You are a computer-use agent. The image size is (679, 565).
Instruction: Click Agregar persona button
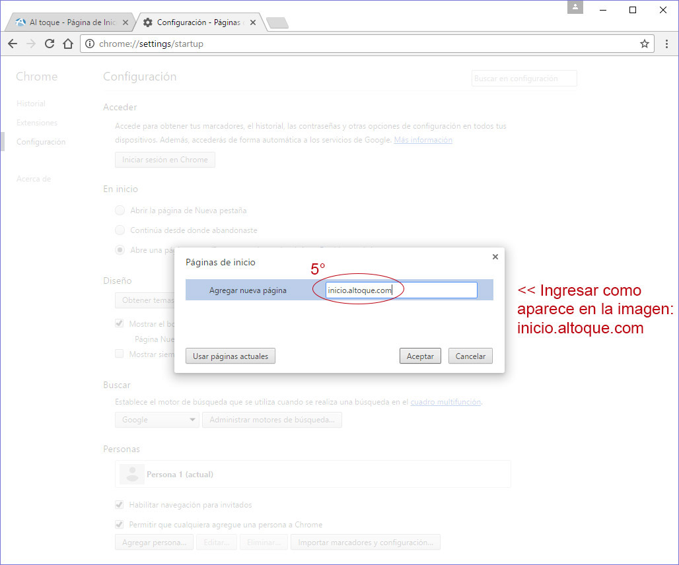(x=154, y=543)
